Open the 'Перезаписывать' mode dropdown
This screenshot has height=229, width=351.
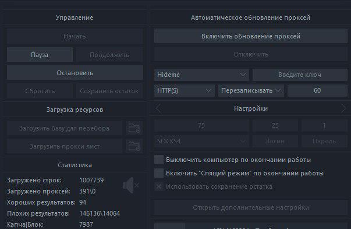point(251,90)
